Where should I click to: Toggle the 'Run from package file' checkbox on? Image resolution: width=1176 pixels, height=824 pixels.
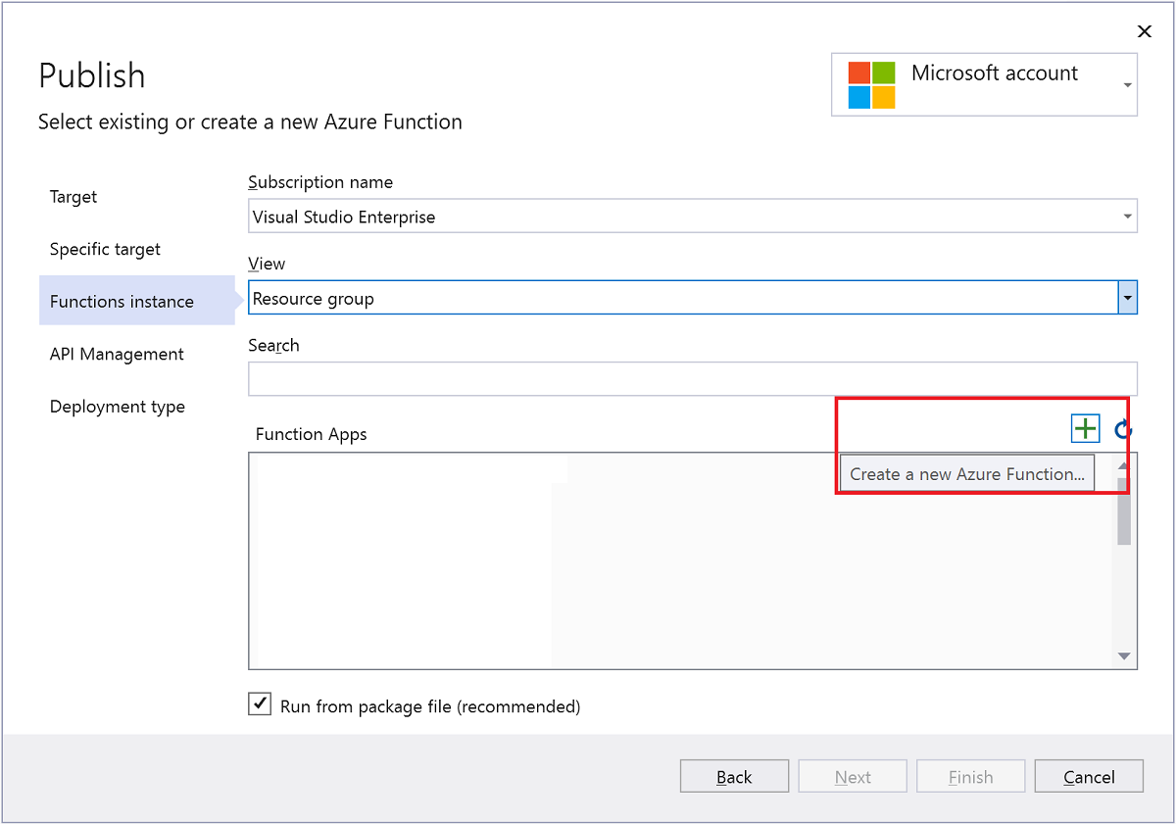pos(259,703)
